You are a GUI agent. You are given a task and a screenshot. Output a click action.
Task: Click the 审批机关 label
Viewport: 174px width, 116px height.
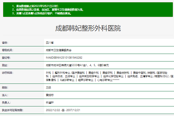click(8, 50)
